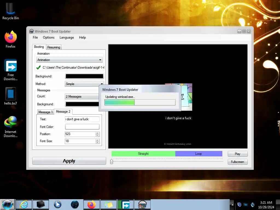
Task: Open the sticky notes folder taskbar icon
Action: (109, 205)
